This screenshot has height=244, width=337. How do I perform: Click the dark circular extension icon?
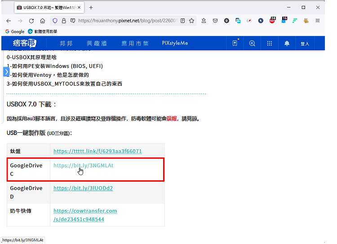click(x=226, y=21)
